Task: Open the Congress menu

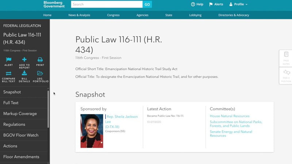Action: [113, 15]
